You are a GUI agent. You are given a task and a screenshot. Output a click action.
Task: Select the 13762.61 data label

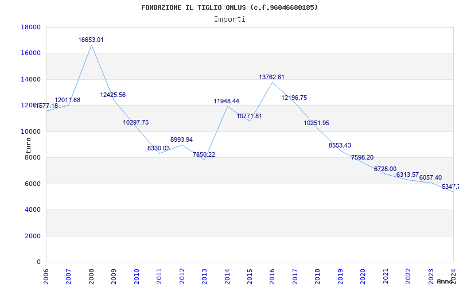point(271,77)
